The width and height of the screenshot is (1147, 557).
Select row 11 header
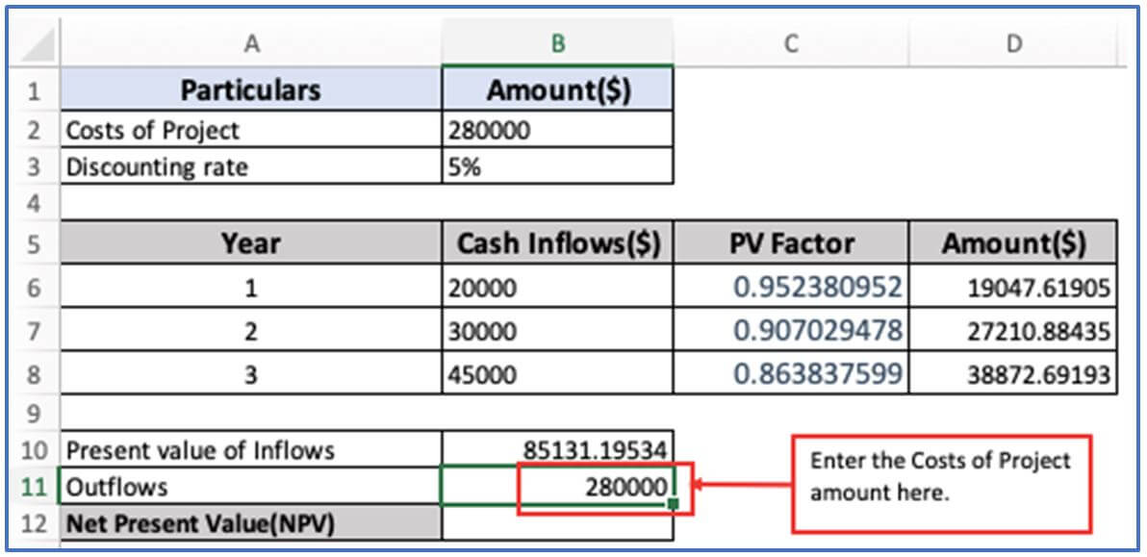[x=36, y=487]
